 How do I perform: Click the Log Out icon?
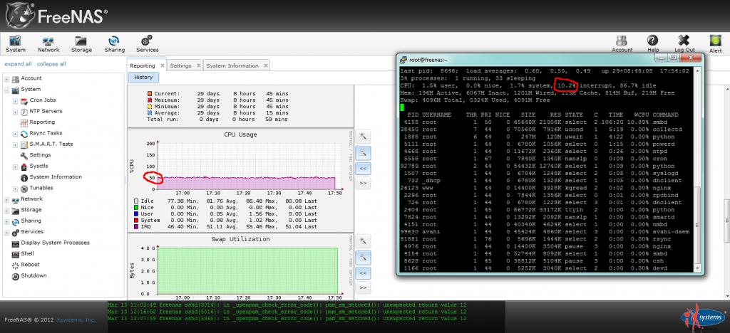coord(684,43)
